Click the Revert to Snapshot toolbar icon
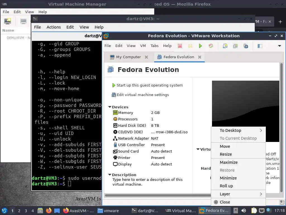Viewport: 286px width, 215px height. coord(235,46)
